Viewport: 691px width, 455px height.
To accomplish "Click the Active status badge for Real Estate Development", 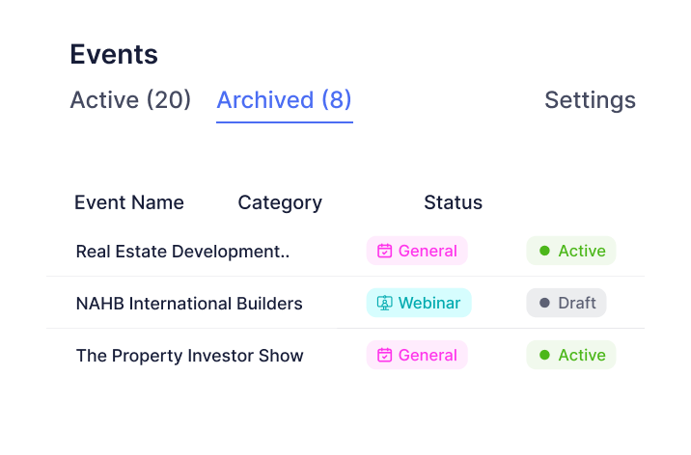I will coord(570,252).
